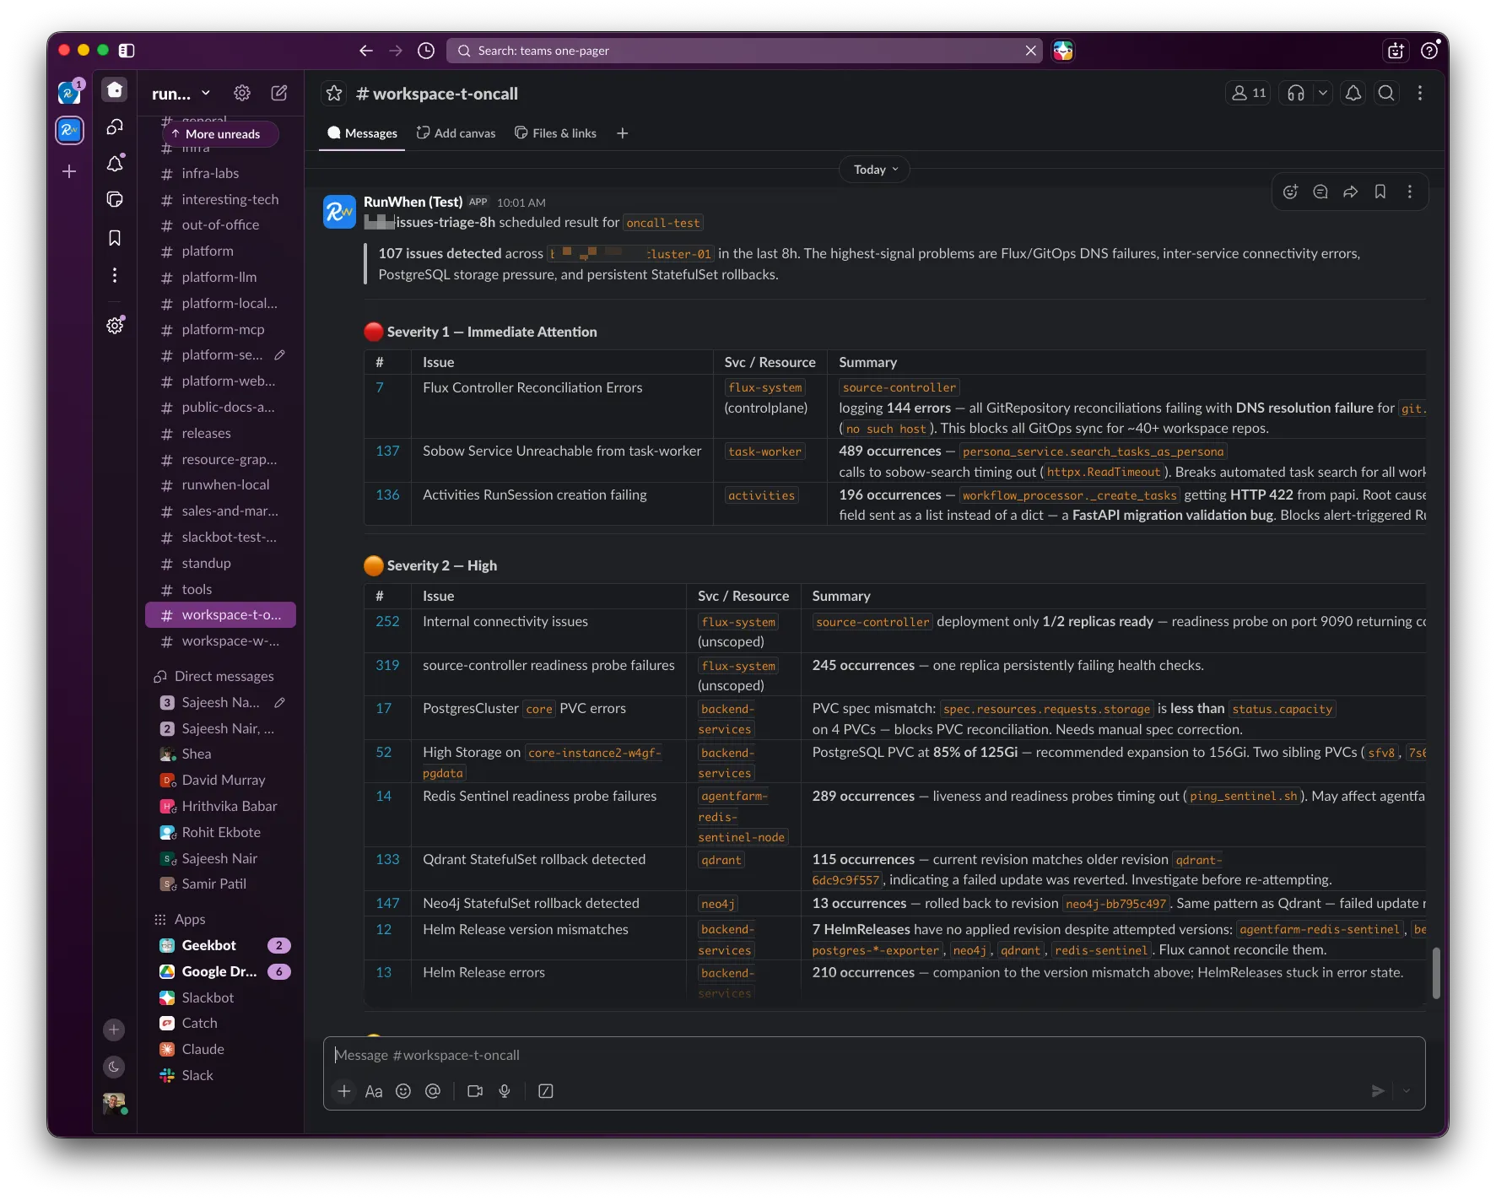Add reaction to RunWhen message

click(x=1290, y=192)
